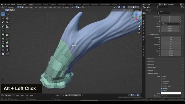Select the Extrude Region tool
The width and height of the screenshot is (185, 104).
click(x=3, y=35)
